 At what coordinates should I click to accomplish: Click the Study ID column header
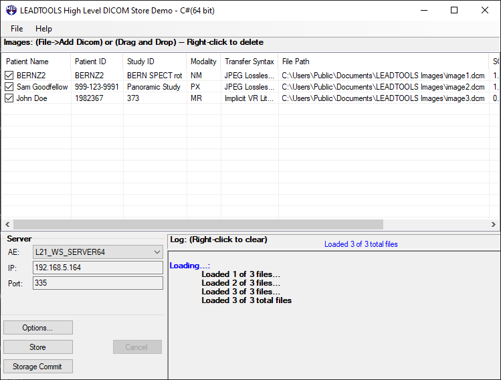(x=155, y=62)
